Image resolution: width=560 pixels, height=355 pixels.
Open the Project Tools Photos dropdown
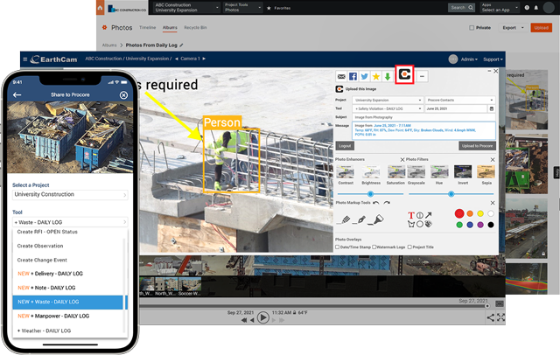click(243, 8)
